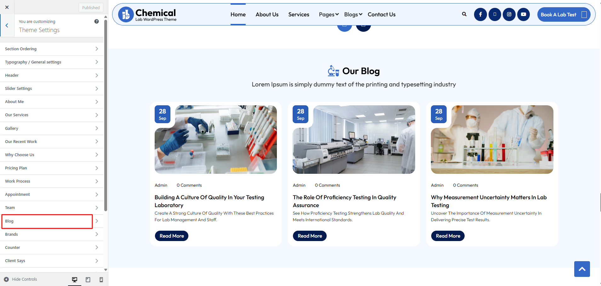
Task: Switch to desktop preview mode
Action: (75, 279)
